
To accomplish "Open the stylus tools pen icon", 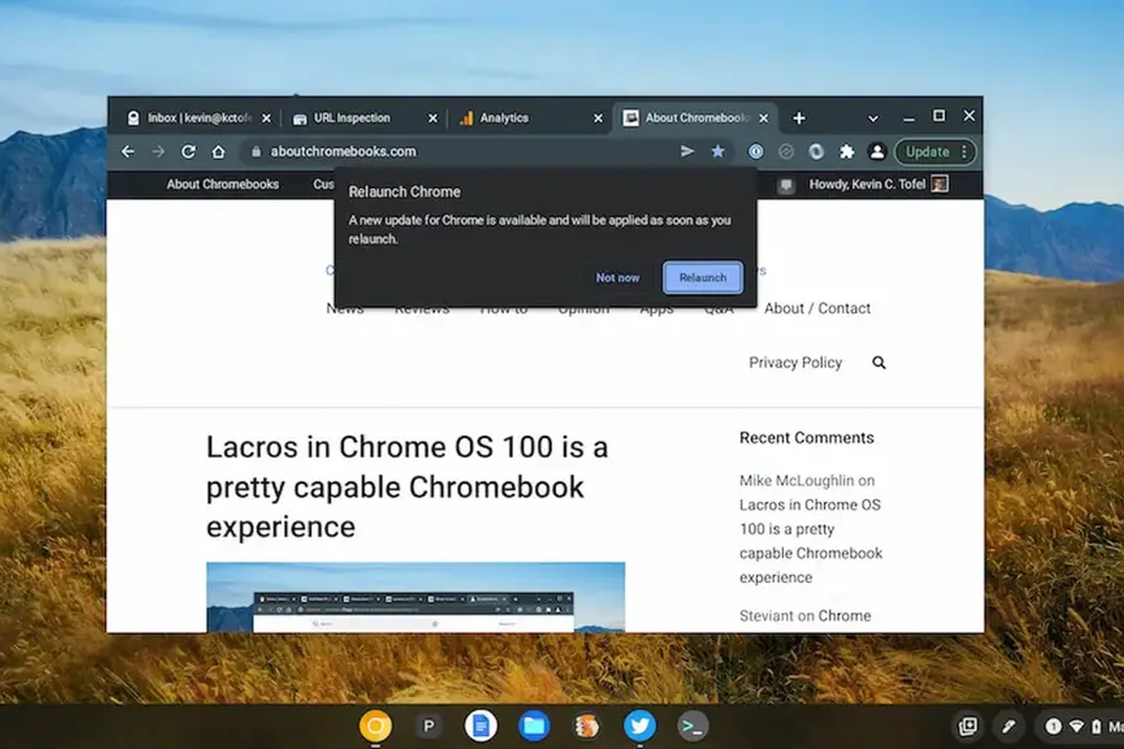I will point(1009,726).
